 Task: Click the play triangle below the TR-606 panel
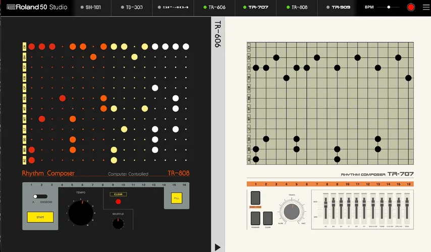pos(218,246)
